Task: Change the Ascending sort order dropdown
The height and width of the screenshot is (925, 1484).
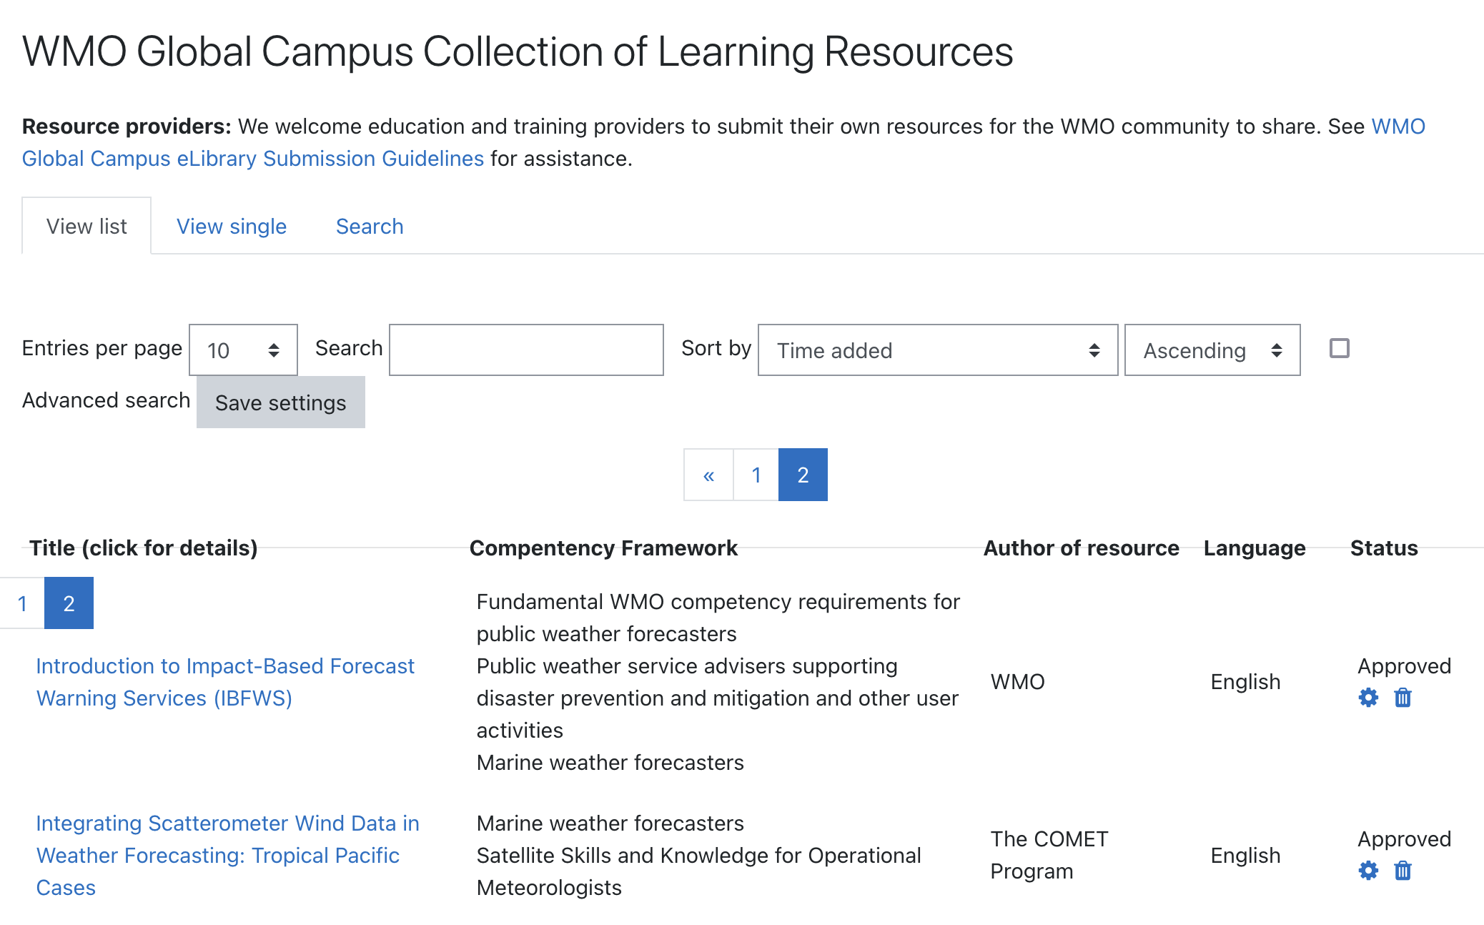Action: pos(1212,350)
